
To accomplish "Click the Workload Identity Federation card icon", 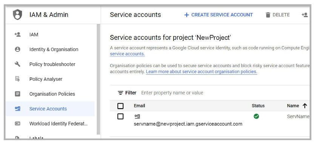I will [x=17, y=124].
